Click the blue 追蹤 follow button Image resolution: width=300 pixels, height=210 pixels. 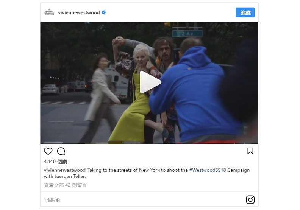(245, 12)
